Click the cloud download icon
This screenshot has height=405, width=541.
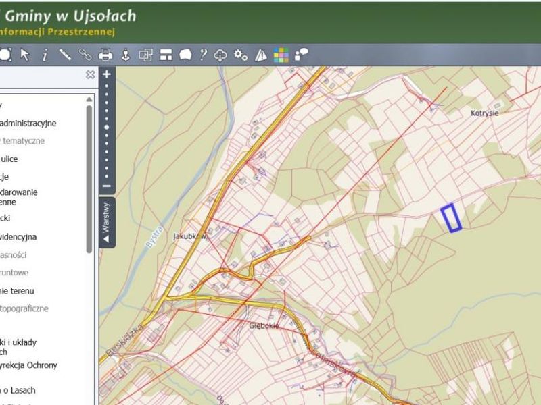tap(220, 55)
